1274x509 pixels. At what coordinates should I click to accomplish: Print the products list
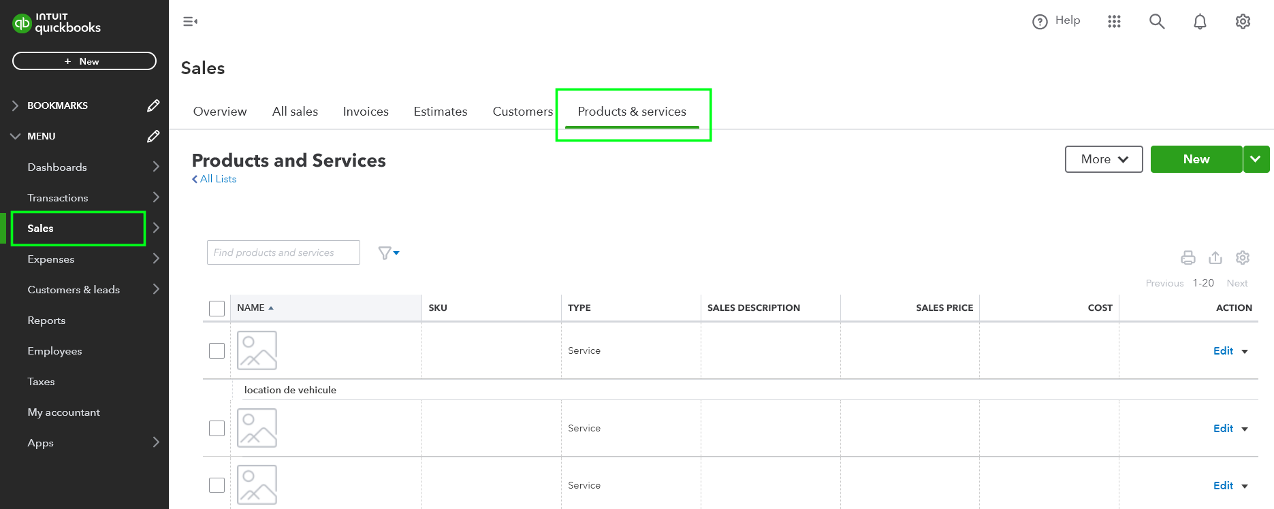(1188, 258)
